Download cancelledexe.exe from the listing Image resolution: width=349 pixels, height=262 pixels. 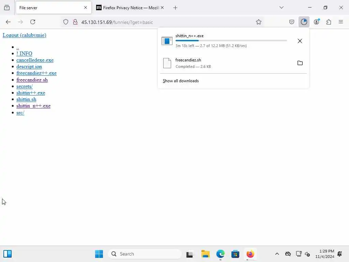tap(35, 60)
